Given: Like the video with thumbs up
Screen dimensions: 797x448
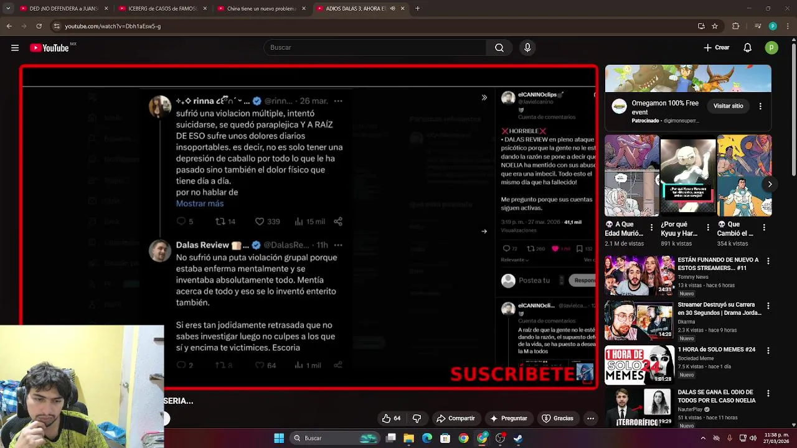Looking at the screenshot, I should tap(392, 419).
